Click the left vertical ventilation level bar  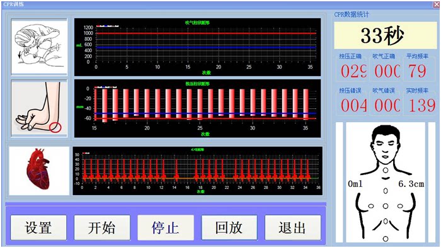click(340, 182)
